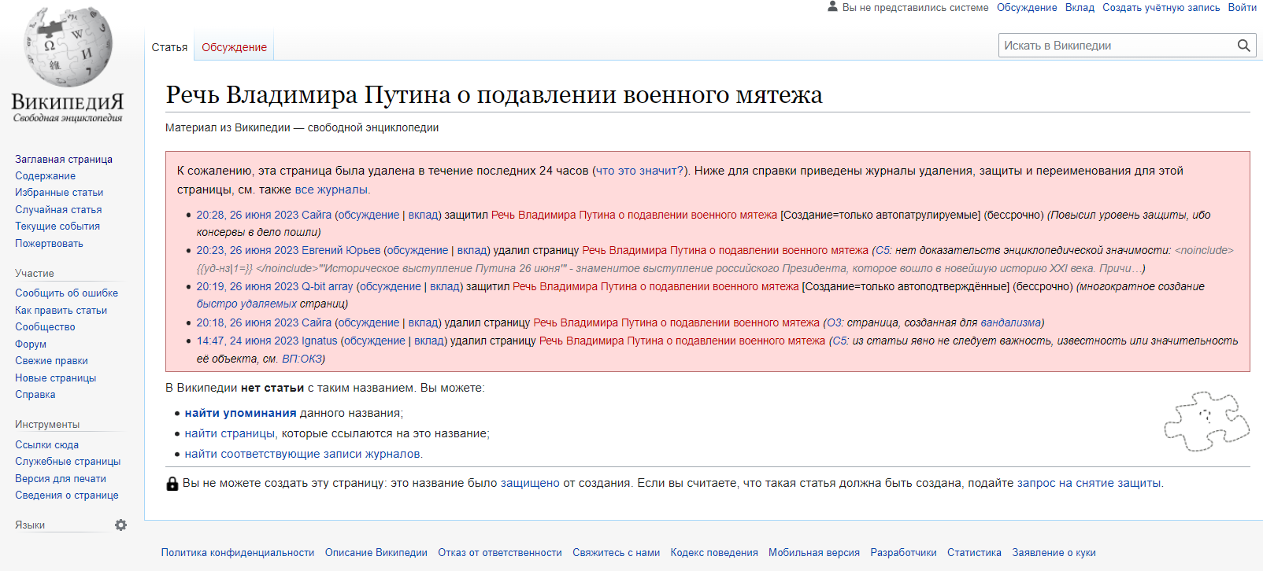Click the 'Войти' login link
The image size is (1263, 571).
pos(1242,7)
